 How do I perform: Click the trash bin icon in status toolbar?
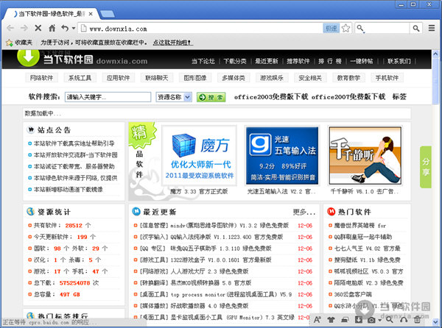coord(417,320)
